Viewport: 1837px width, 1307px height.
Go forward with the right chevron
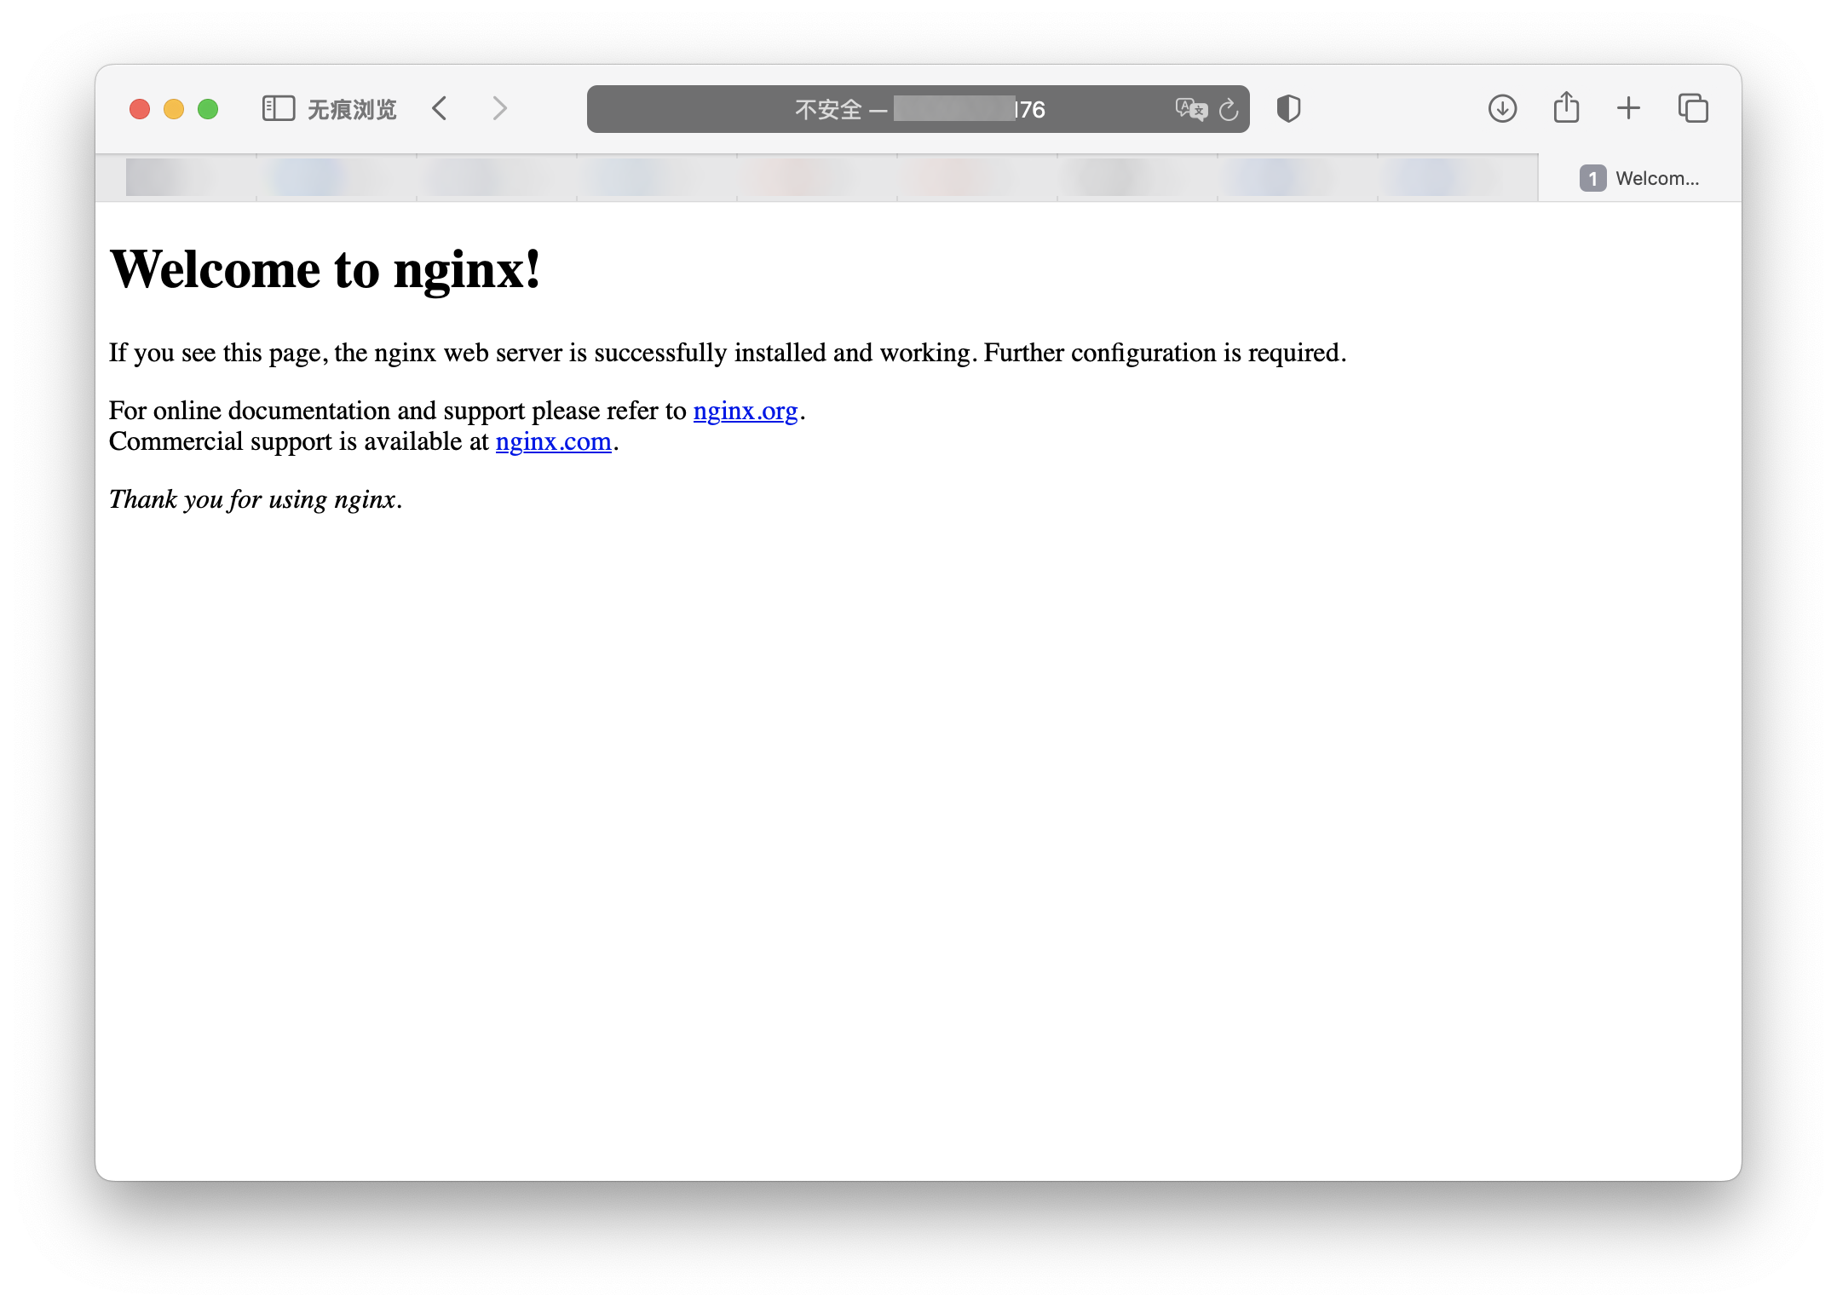coord(500,109)
